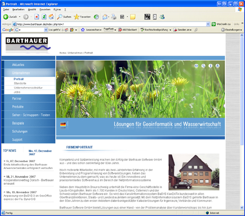Screen dimensions: 245x216
Task: Open the Google toolbar search dropdown
Action: (46, 30)
